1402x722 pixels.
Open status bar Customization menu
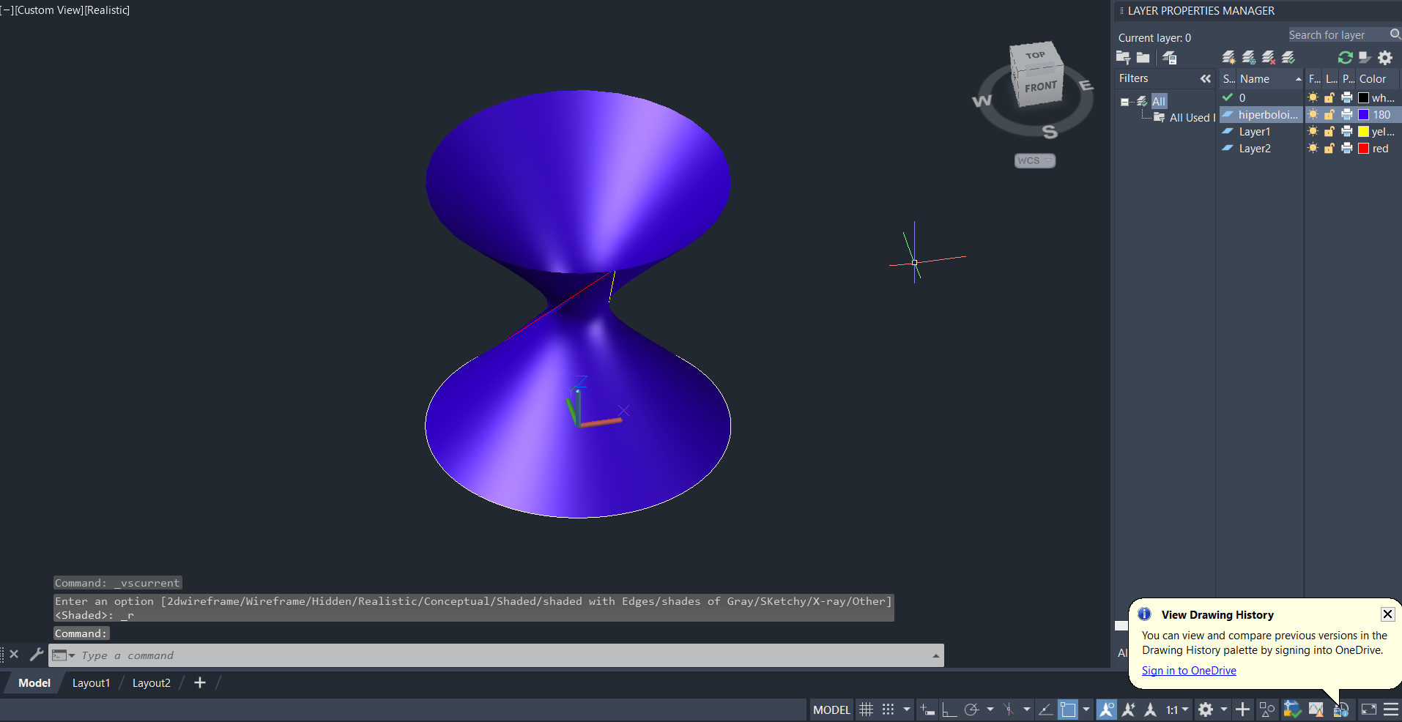1391,709
